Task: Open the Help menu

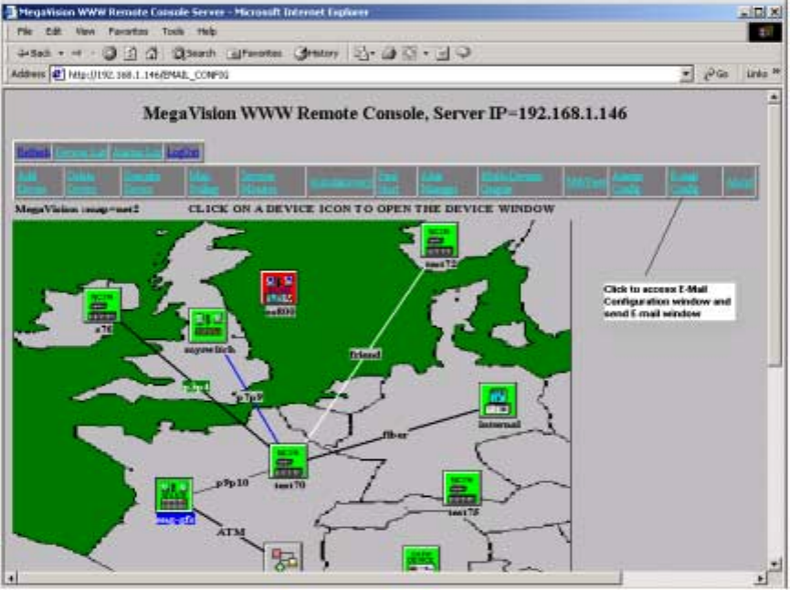Action: point(206,31)
